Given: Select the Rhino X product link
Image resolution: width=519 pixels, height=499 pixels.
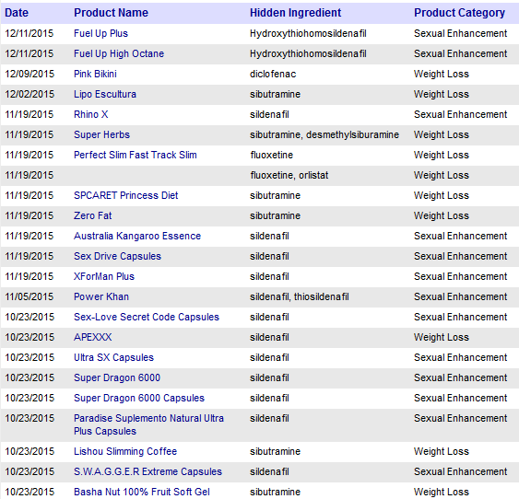Looking at the screenshot, I should tap(90, 114).
